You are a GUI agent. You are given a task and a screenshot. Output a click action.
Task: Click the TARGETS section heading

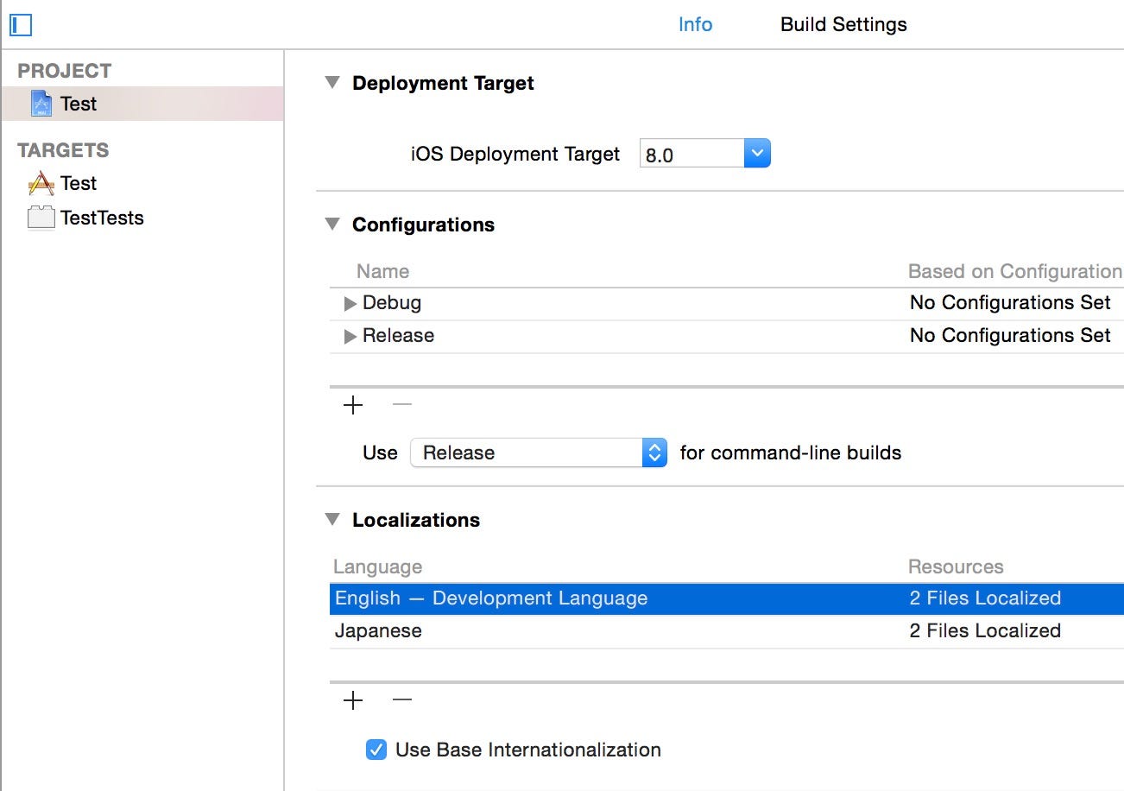(63, 150)
